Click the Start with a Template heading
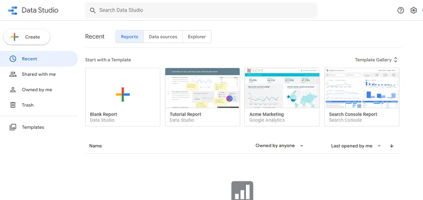 (x=108, y=60)
